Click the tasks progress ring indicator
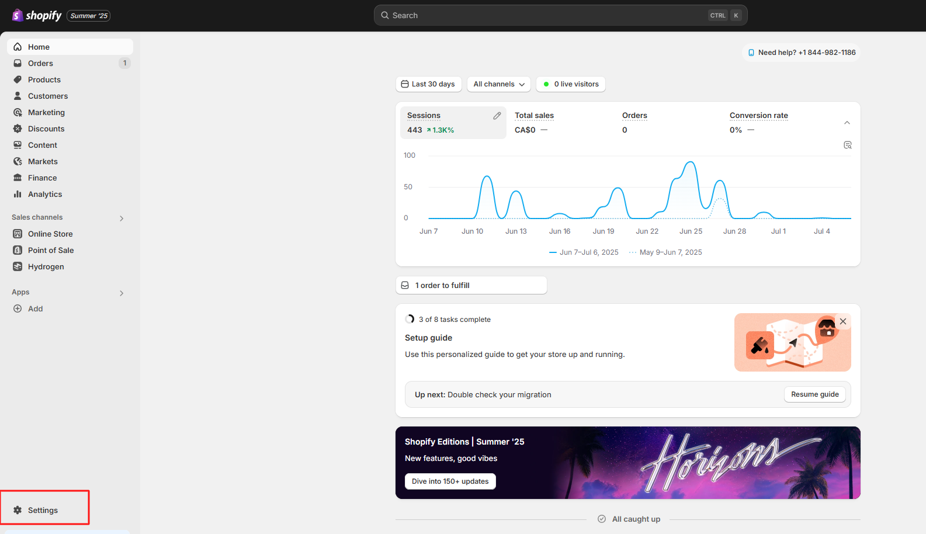This screenshot has width=926, height=534. click(410, 319)
